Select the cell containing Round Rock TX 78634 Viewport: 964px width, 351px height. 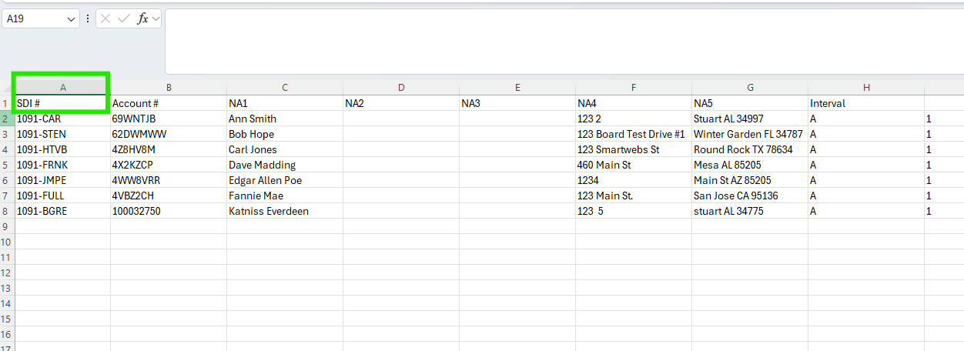tap(749, 149)
